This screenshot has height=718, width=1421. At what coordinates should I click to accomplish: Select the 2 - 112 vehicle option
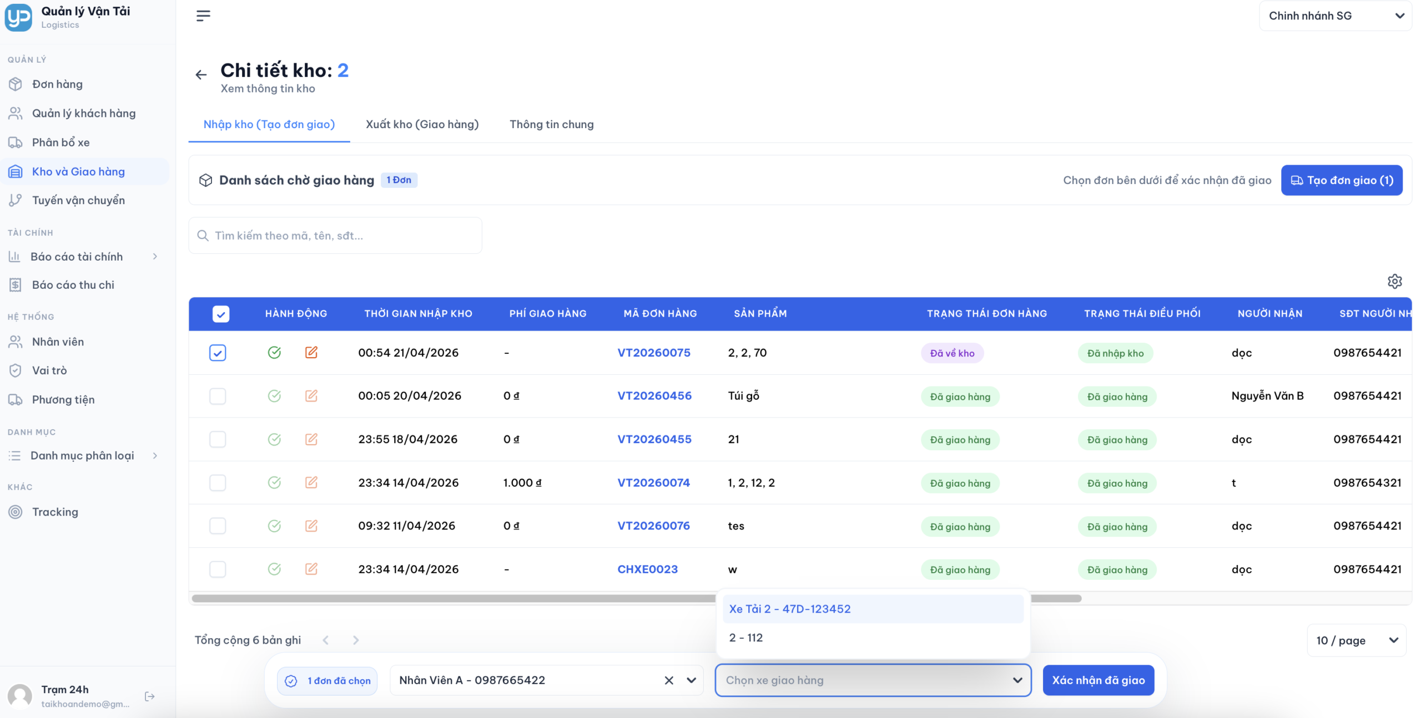click(x=873, y=638)
